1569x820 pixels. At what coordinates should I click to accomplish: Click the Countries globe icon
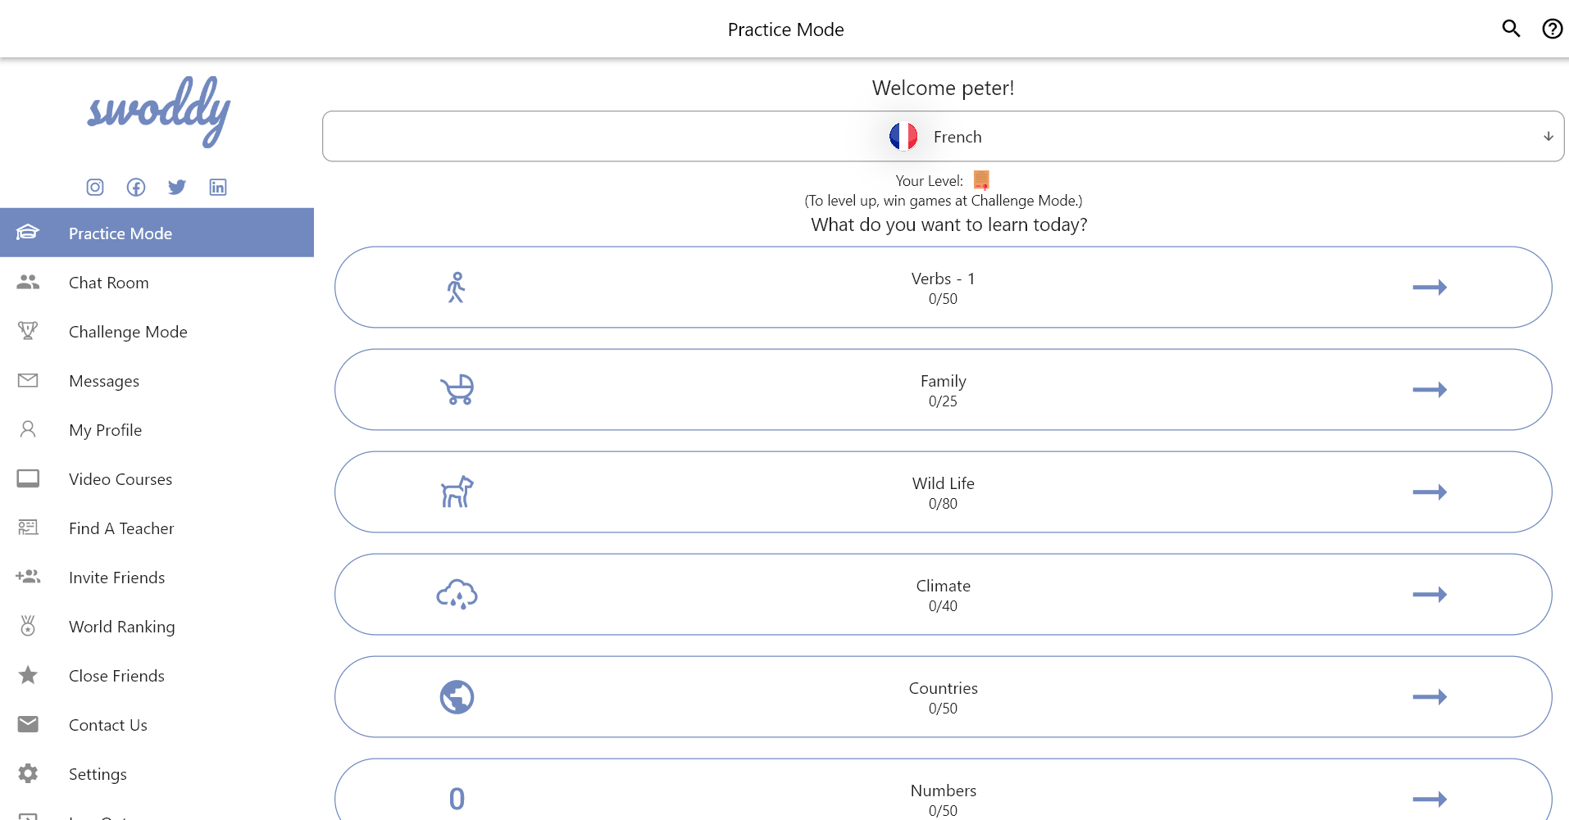[x=457, y=697]
